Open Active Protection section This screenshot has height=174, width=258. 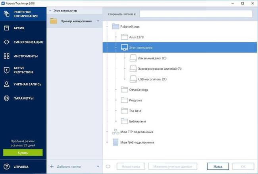[x=23, y=70]
